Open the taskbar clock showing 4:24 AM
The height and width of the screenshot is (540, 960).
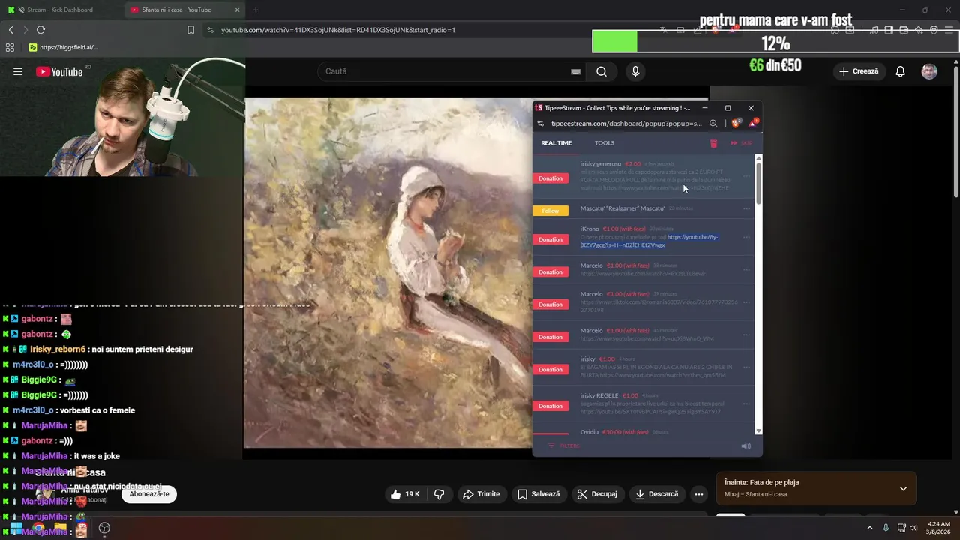point(939,528)
